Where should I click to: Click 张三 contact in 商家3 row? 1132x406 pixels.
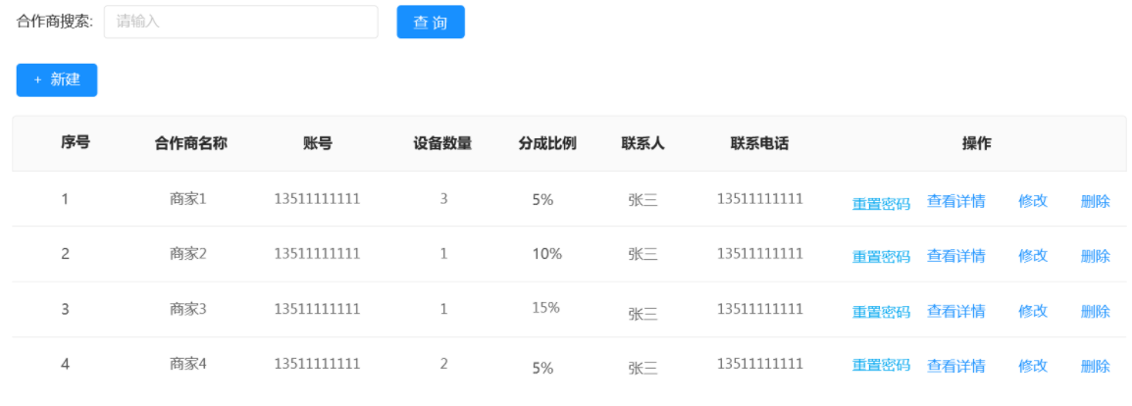pos(643,314)
